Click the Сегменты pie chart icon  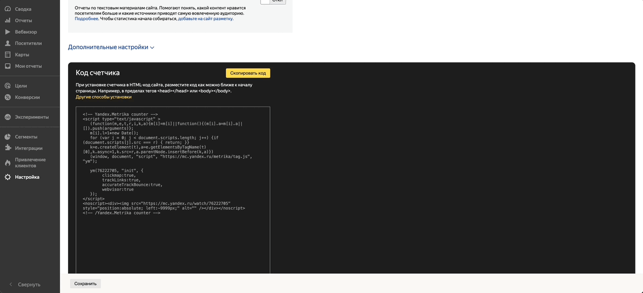pos(8,137)
